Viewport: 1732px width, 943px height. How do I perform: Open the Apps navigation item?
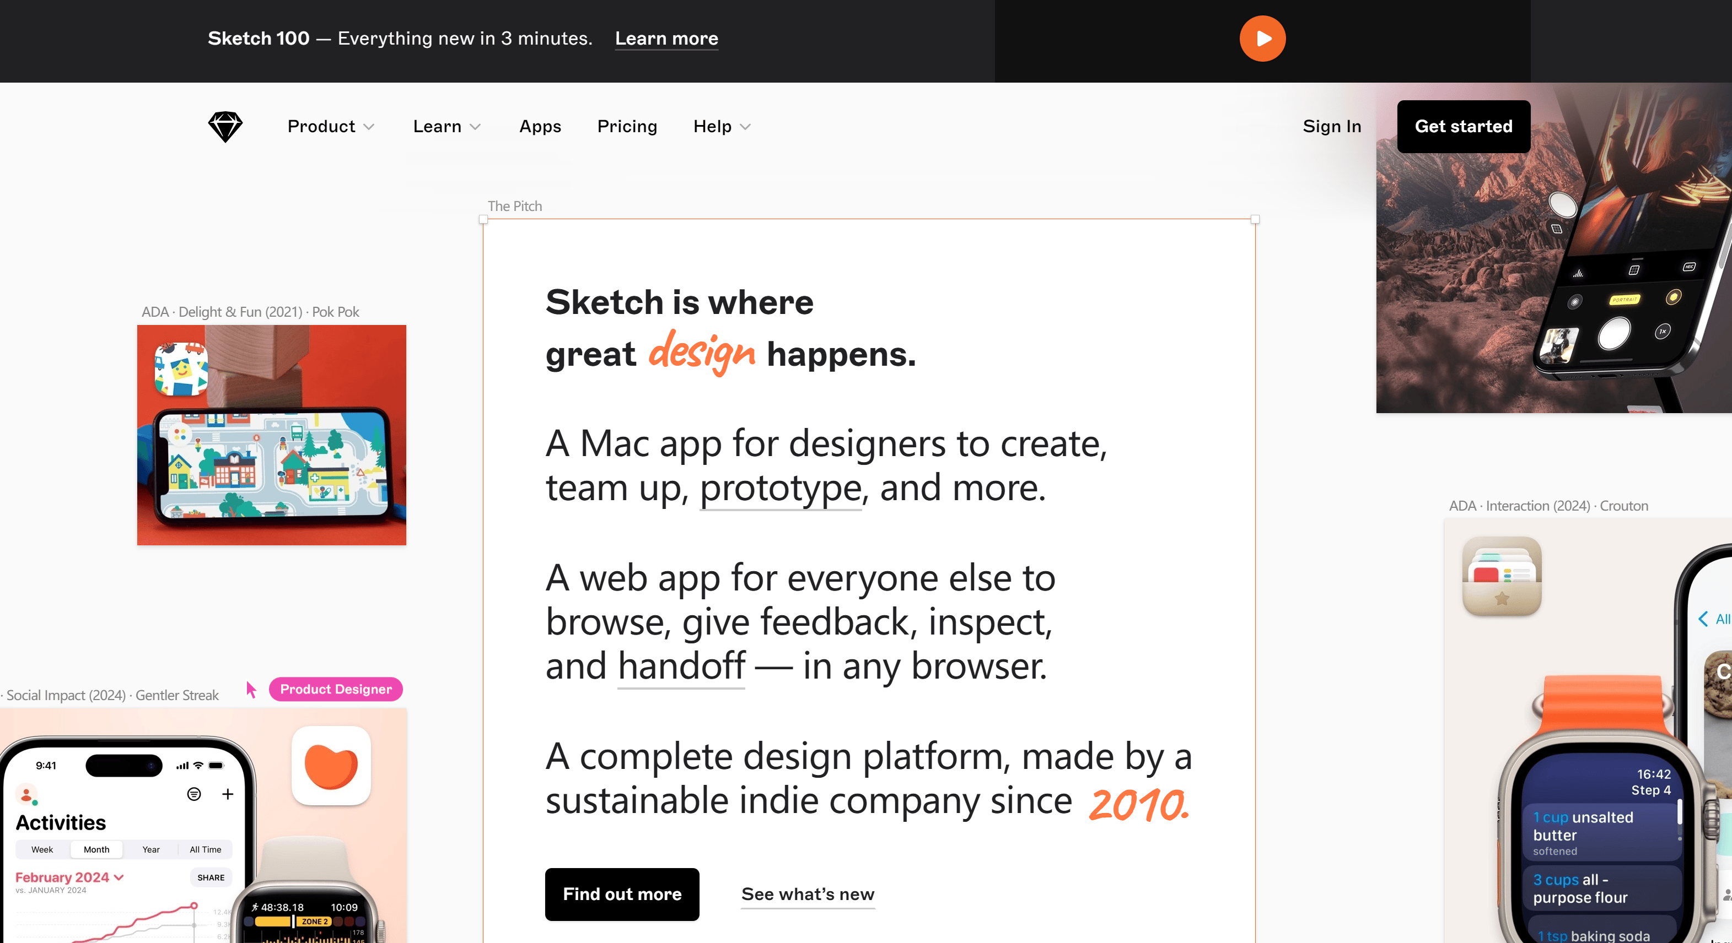click(540, 126)
